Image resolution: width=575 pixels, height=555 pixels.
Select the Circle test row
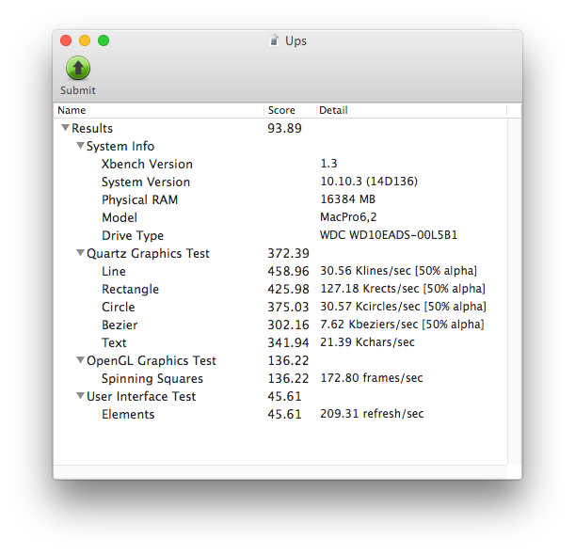pyautogui.click(x=280, y=307)
